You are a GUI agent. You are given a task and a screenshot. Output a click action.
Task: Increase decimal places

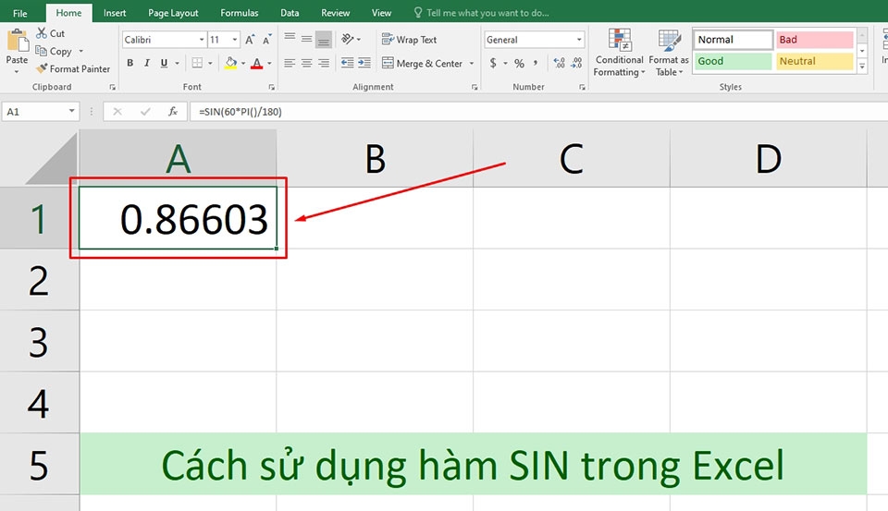[559, 63]
